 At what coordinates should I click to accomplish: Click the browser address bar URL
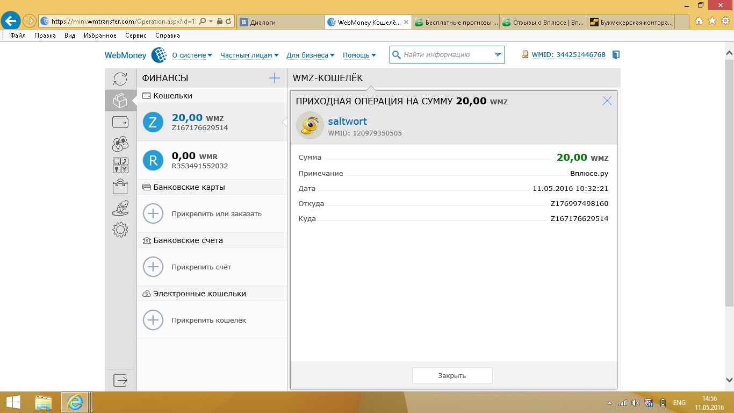124,22
